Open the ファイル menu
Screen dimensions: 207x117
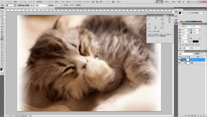pyautogui.click(x=8, y=2)
